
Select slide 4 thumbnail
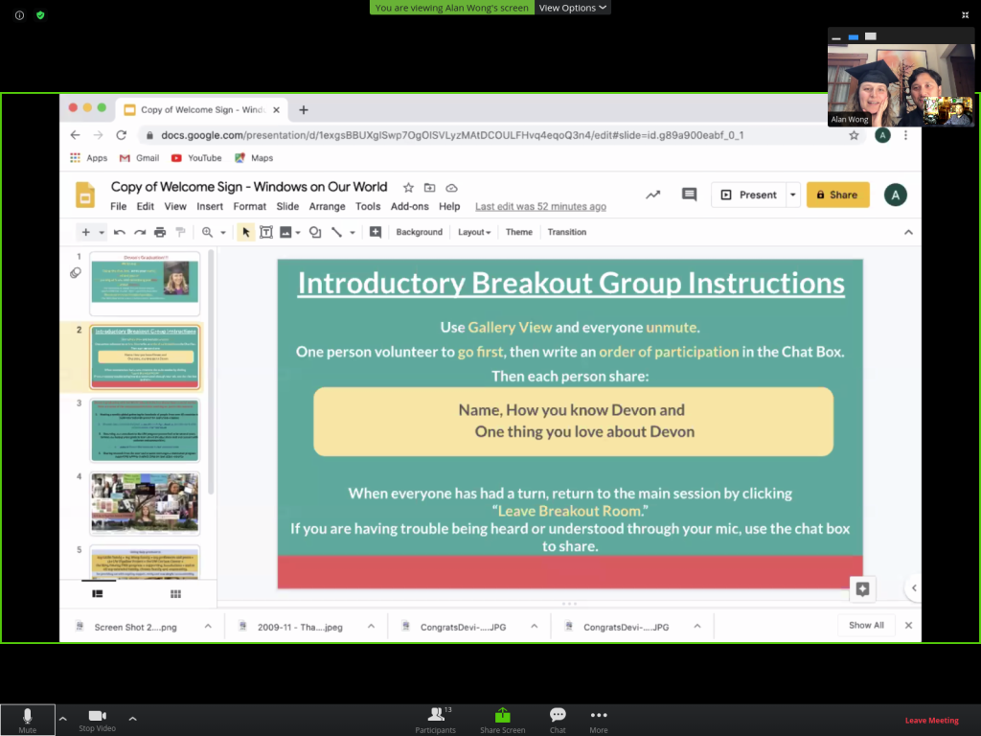[x=145, y=502]
